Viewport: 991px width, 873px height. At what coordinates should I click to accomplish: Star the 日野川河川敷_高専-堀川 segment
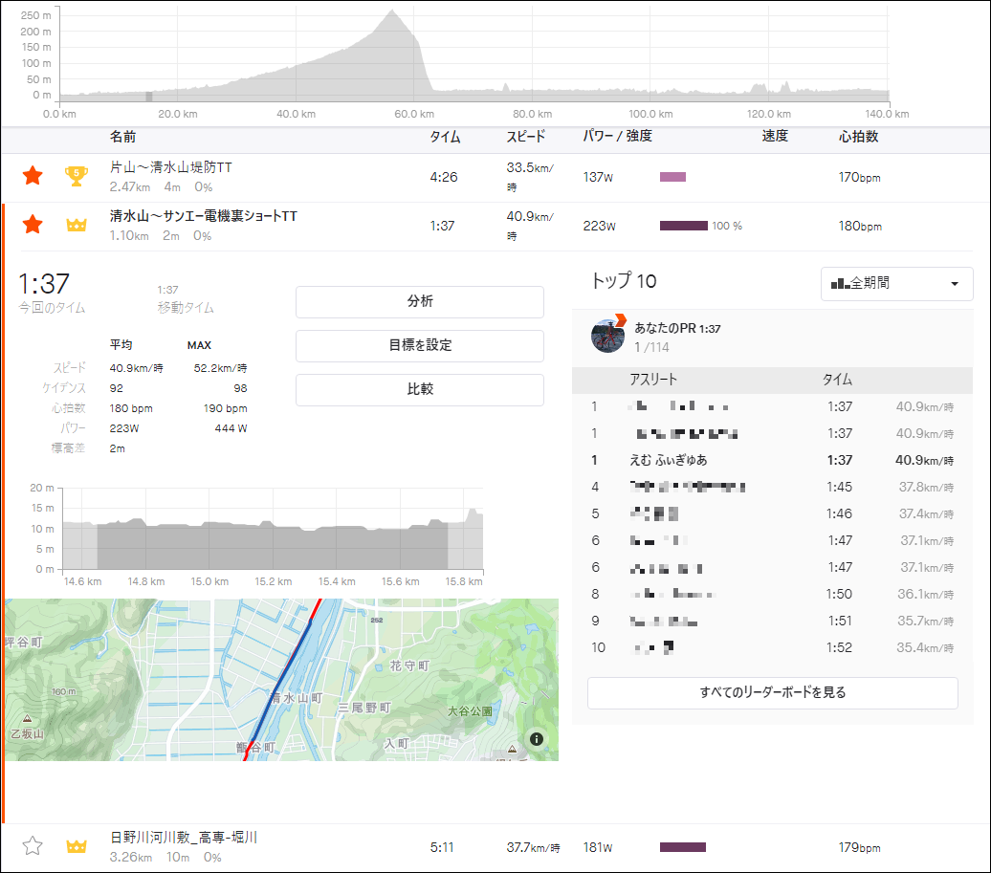(x=33, y=846)
